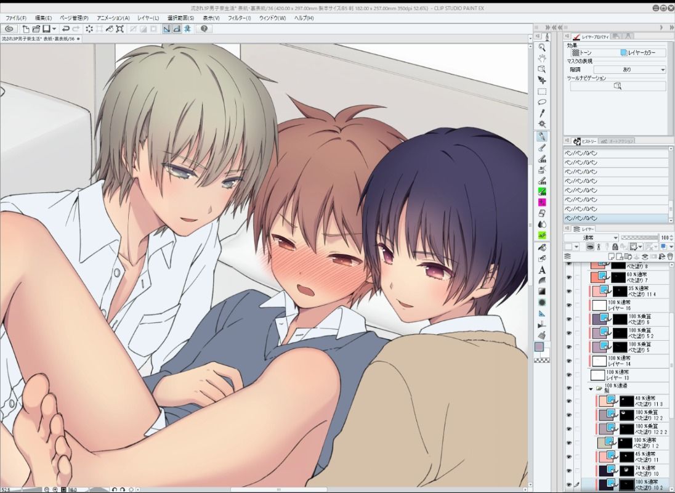Select the Move layer tool
Image resolution: width=675 pixels, height=493 pixels.
pyautogui.click(x=542, y=80)
